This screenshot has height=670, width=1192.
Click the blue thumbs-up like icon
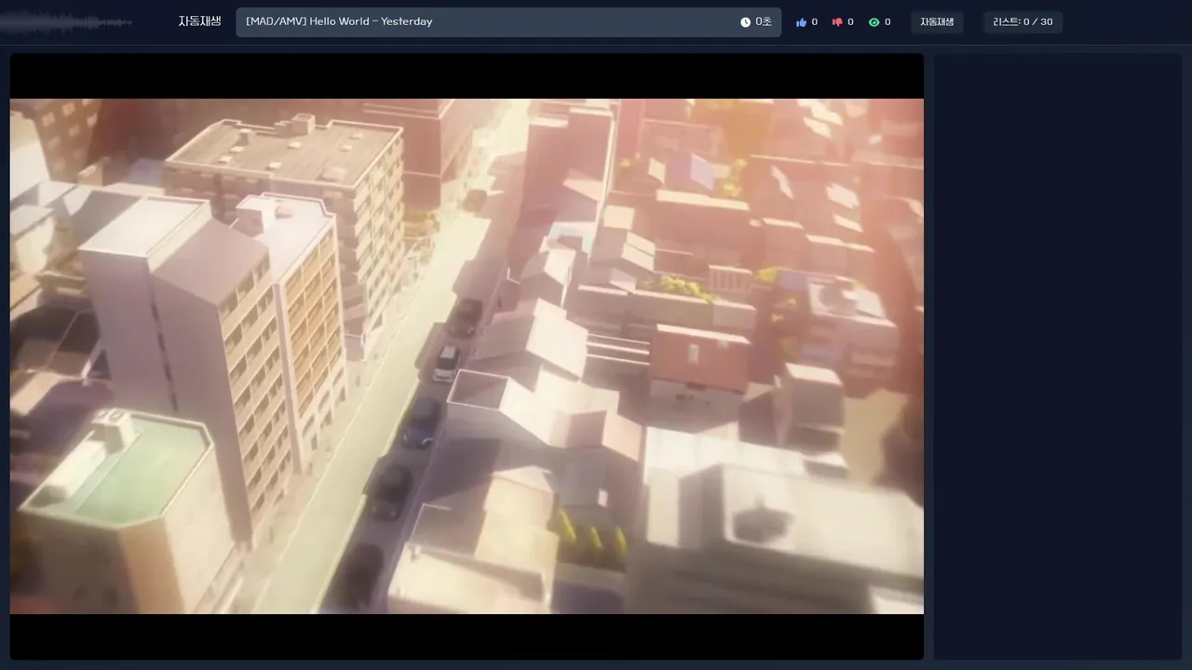pyautogui.click(x=801, y=22)
